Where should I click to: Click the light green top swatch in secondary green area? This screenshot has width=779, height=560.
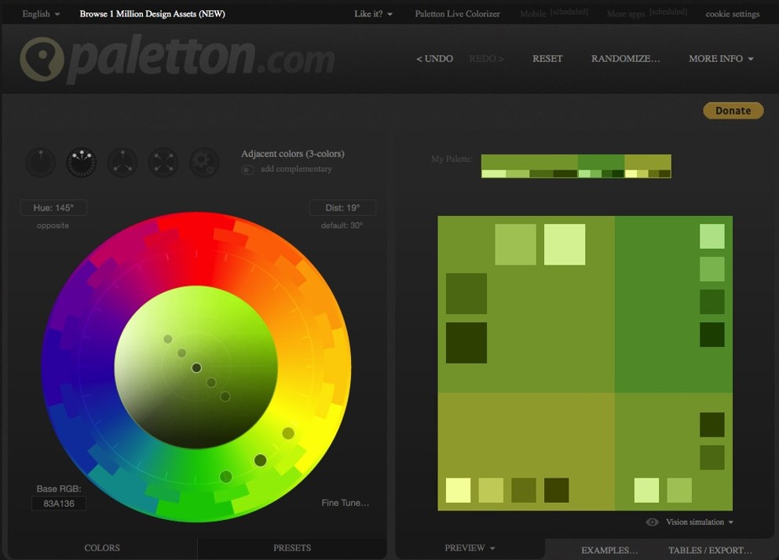click(712, 236)
